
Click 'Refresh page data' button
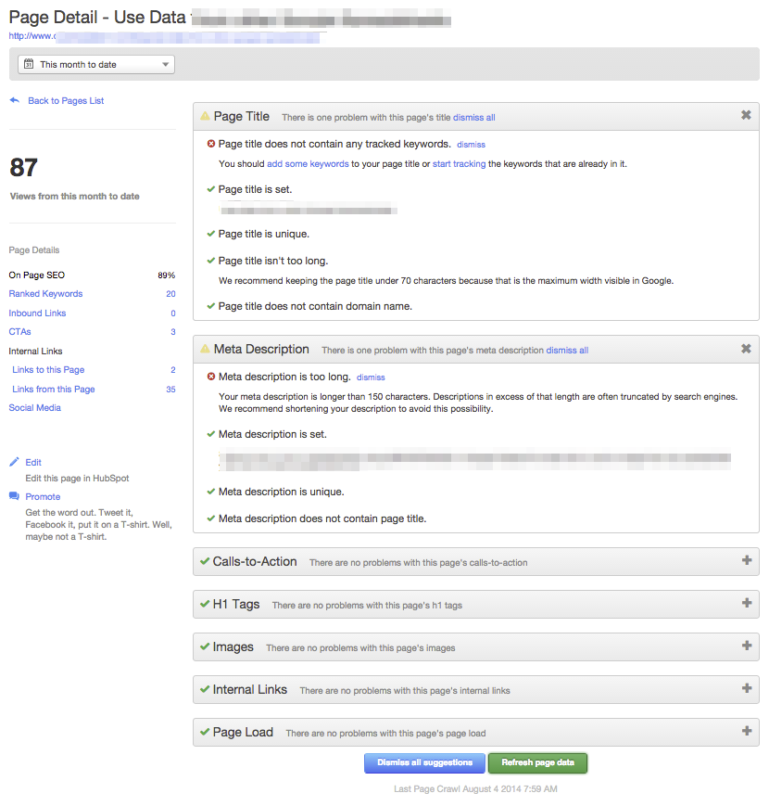pyautogui.click(x=537, y=762)
